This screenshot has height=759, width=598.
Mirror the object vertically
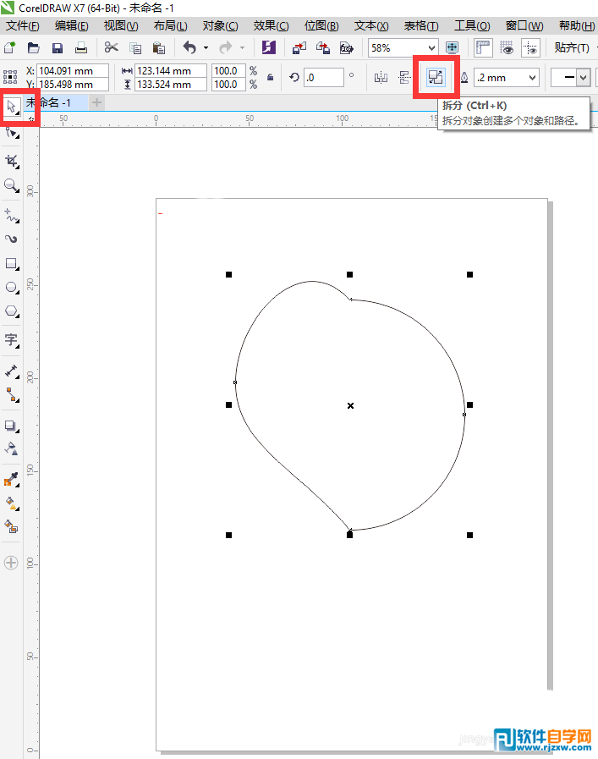click(x=405, y=77)
